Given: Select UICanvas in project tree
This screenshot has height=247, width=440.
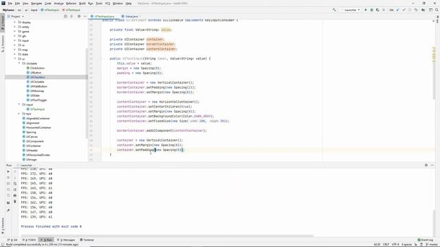Looking at the screenshot, I should [32, 137].
